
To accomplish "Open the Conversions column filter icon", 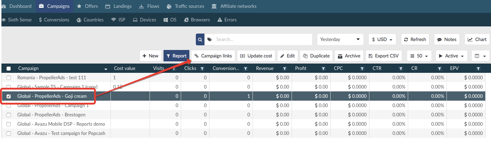I will point(246,69).
